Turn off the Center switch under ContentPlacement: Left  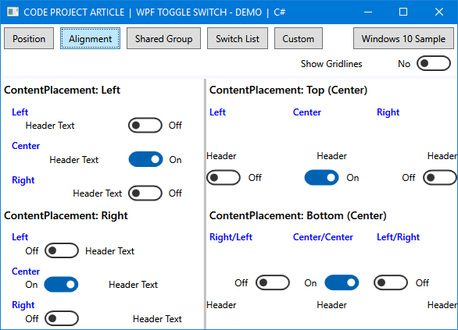[145, 159]
